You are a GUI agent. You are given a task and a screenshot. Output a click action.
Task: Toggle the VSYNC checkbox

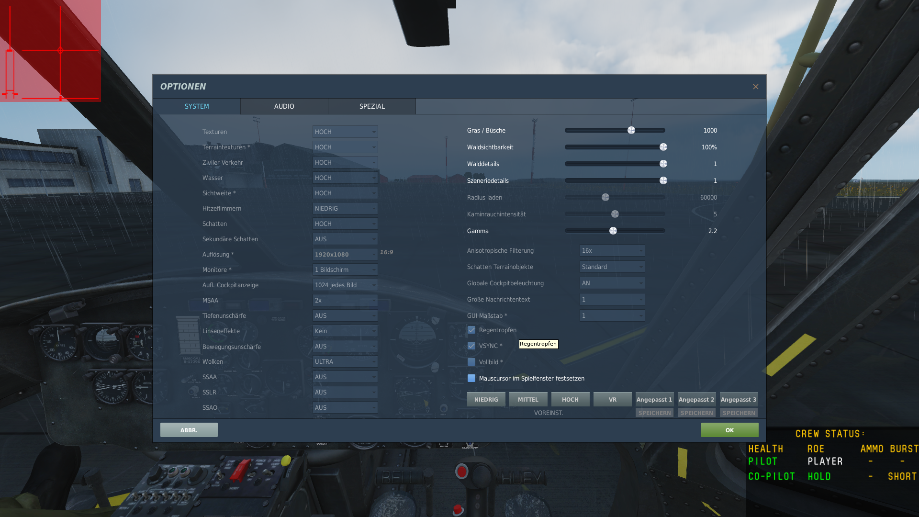(x=471, y=346)
